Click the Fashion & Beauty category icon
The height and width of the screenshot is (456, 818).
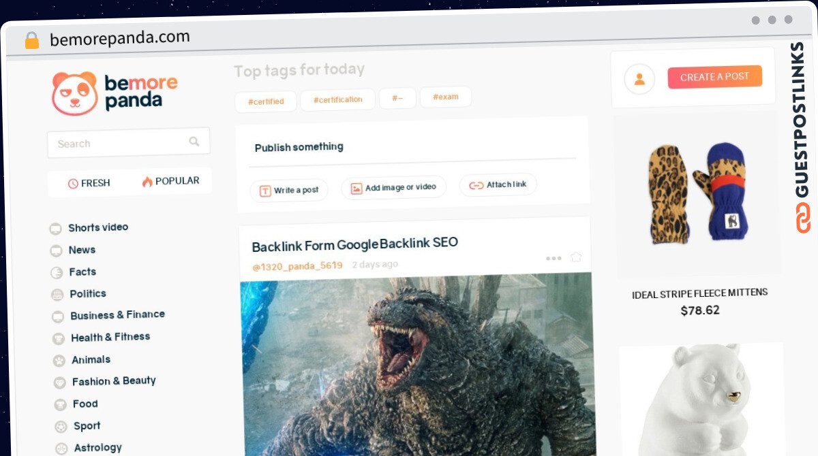pyautogui.click(x=60, y=382)
